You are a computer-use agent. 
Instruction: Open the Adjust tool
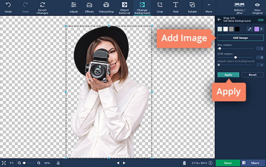[74, 7]
